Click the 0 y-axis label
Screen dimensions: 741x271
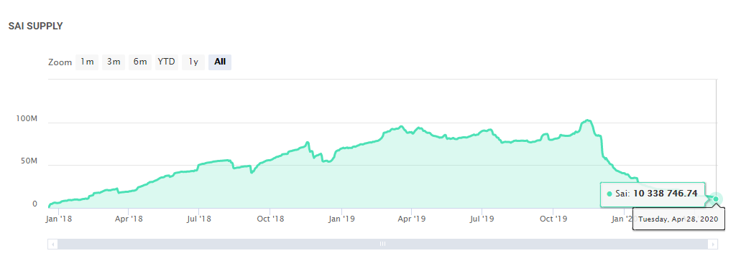tap(34, 204)
